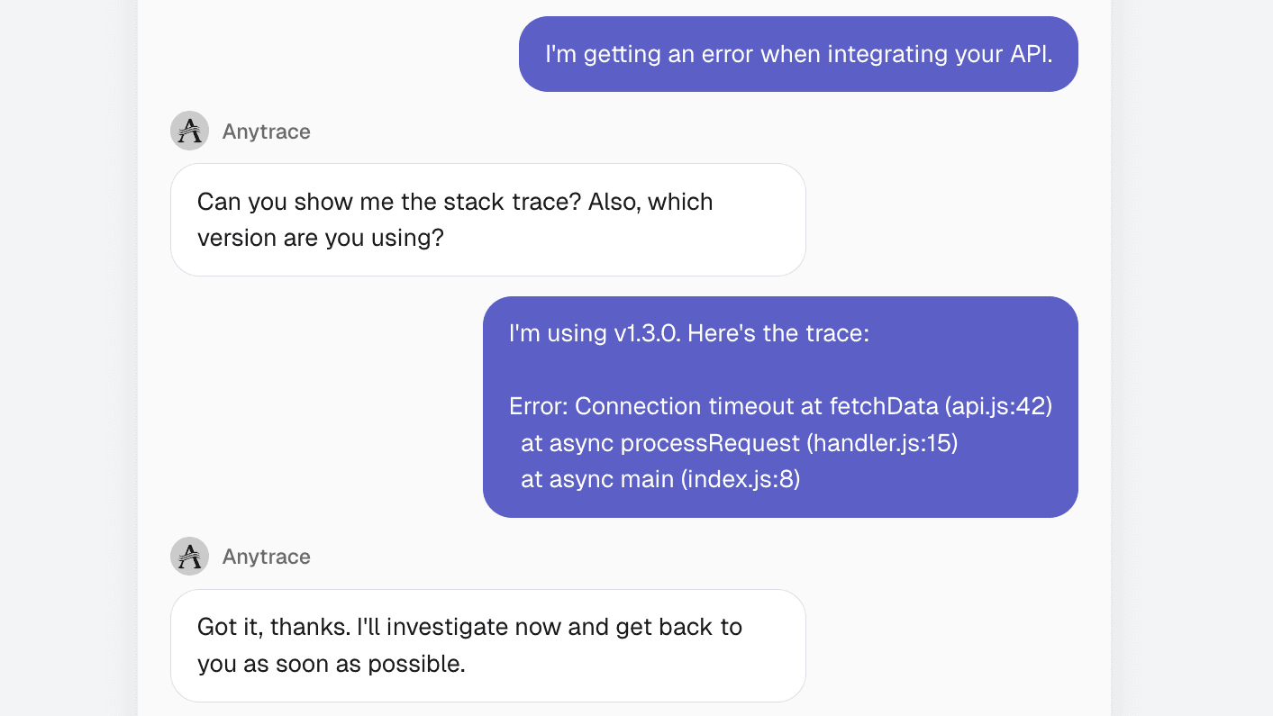Click the 'at async processRequest' trace line
This screenshot has width=1273, height=716.
pos(739,443)
